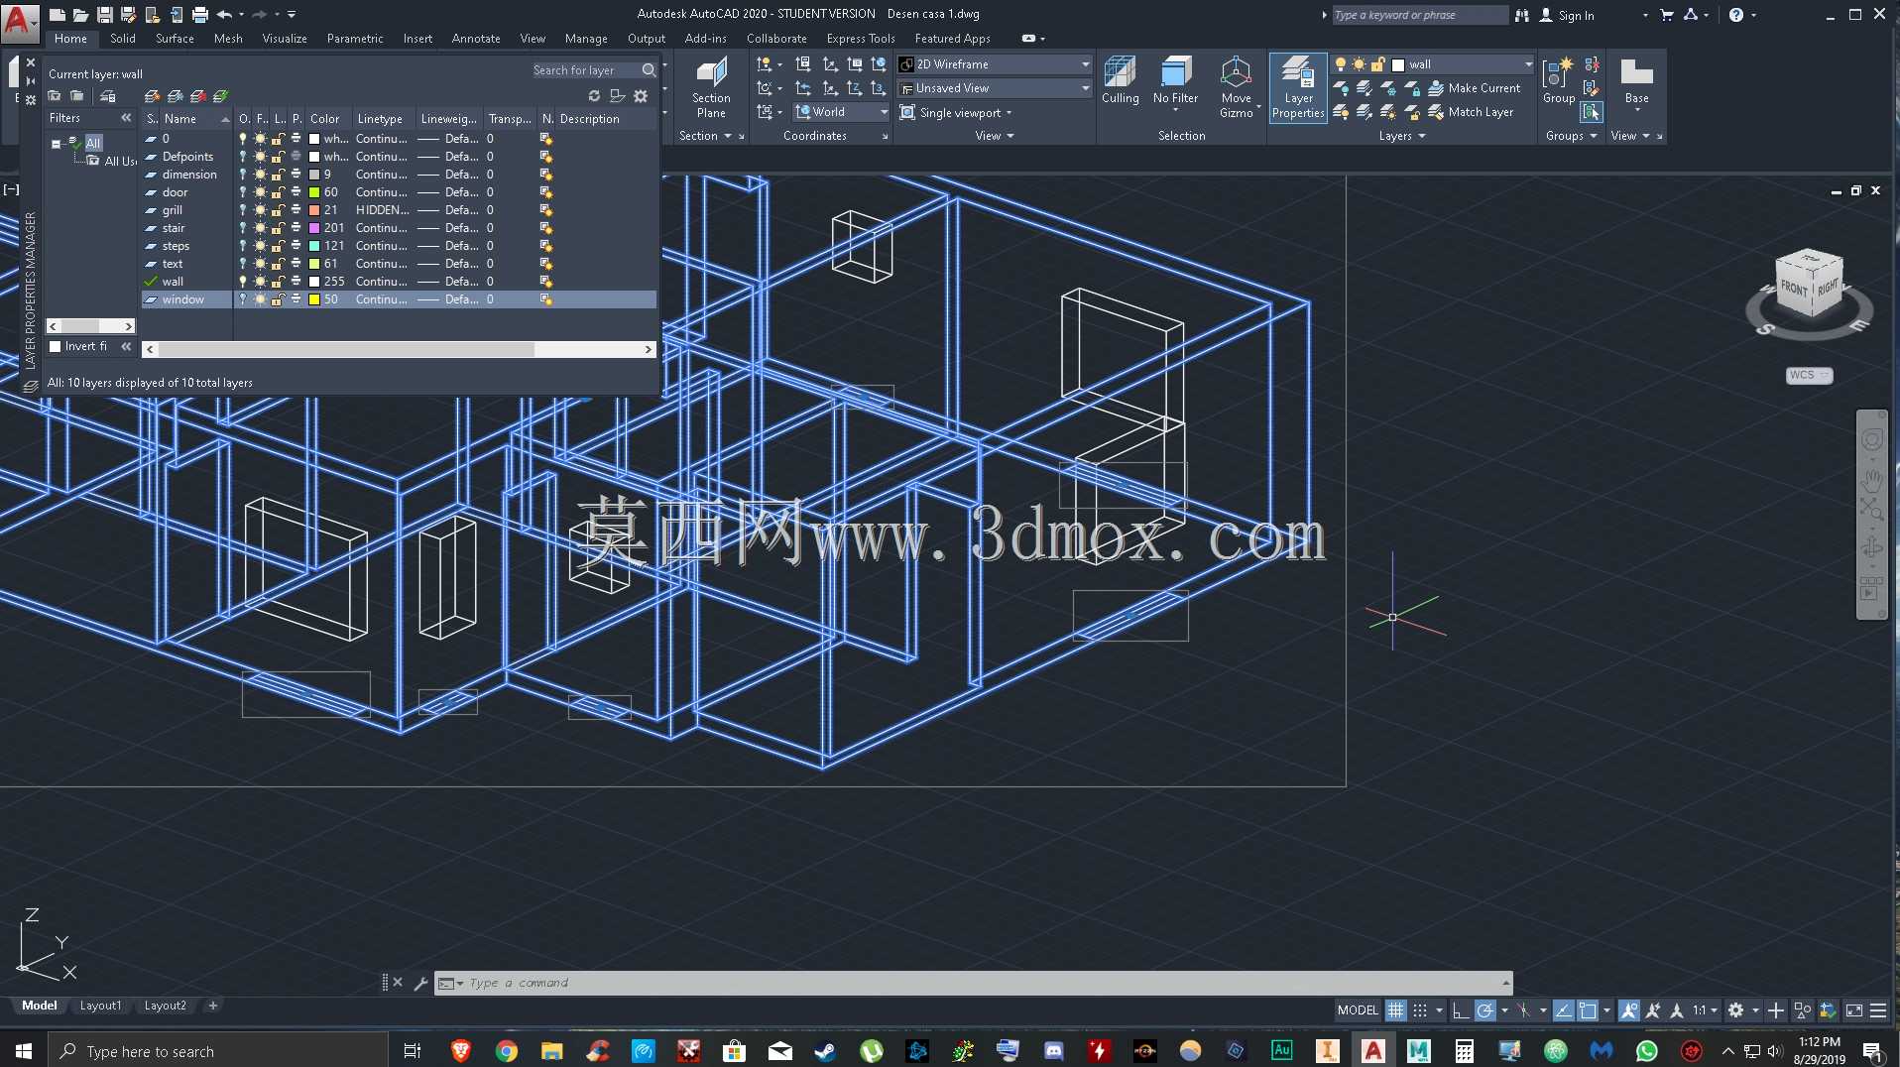The width and height of the screenshot is (1900, 1067).
Task: Collapse the All filter tree node
Action: click(56, 144)
